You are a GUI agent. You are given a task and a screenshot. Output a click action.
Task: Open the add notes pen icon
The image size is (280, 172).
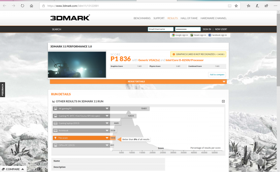click(257, 6)
